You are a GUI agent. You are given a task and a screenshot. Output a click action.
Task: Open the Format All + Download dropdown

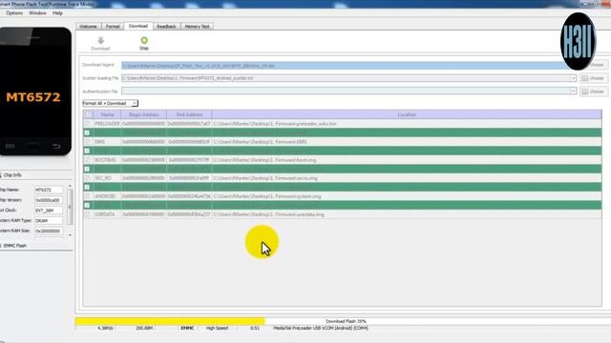(110, 104)
